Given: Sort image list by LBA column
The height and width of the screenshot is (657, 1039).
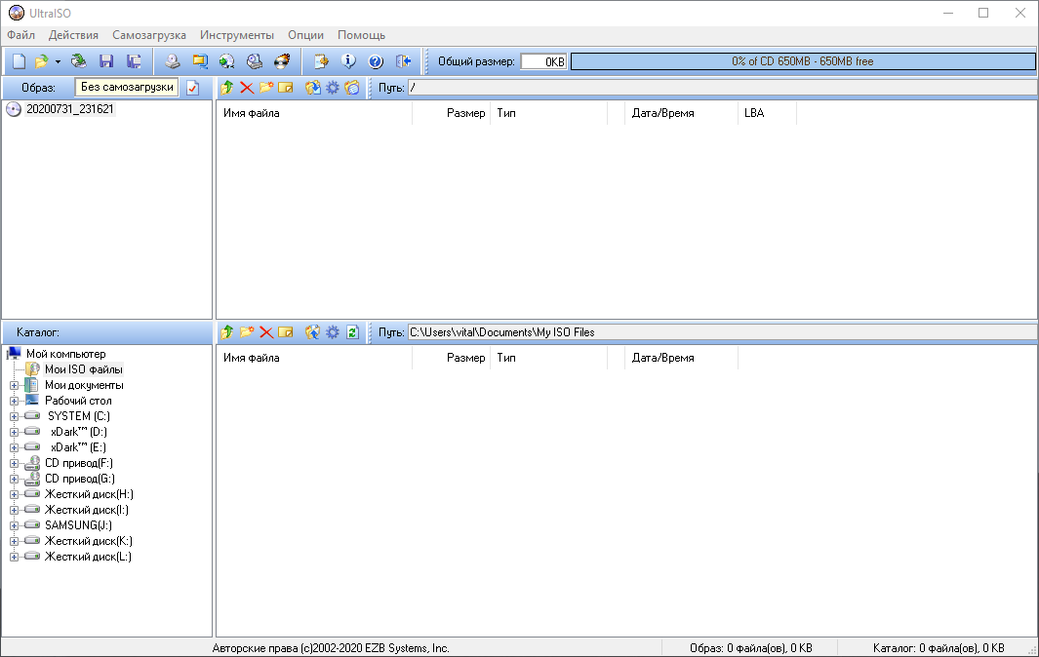Looking at the screenshot, I should pos(767,113).
